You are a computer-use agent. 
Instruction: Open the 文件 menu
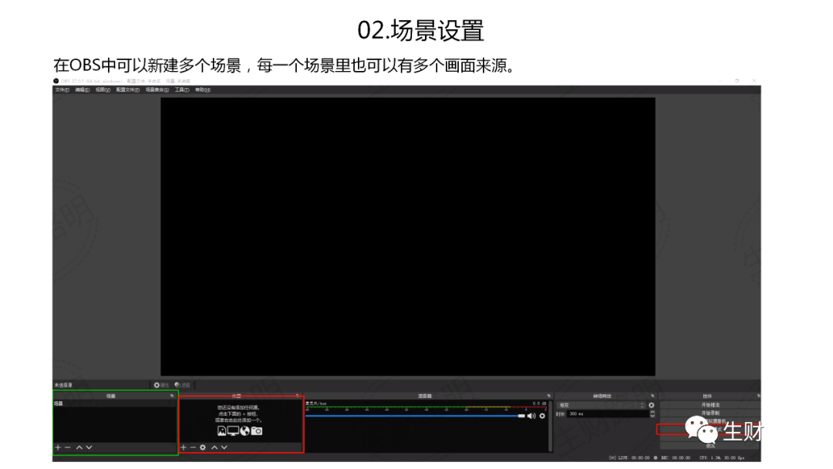point(60,90)
